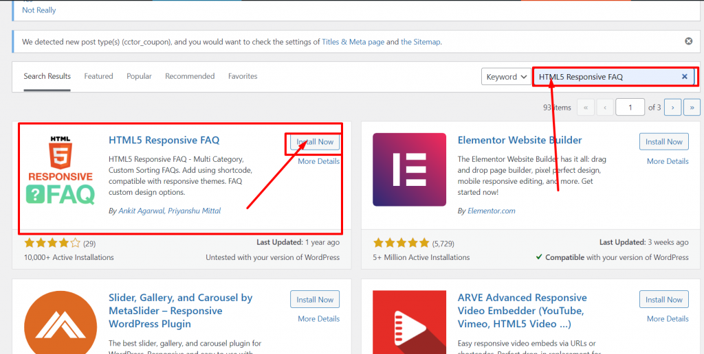Open the Titles & Meta page link
The image size is (704, 354).
pos(353,42)
